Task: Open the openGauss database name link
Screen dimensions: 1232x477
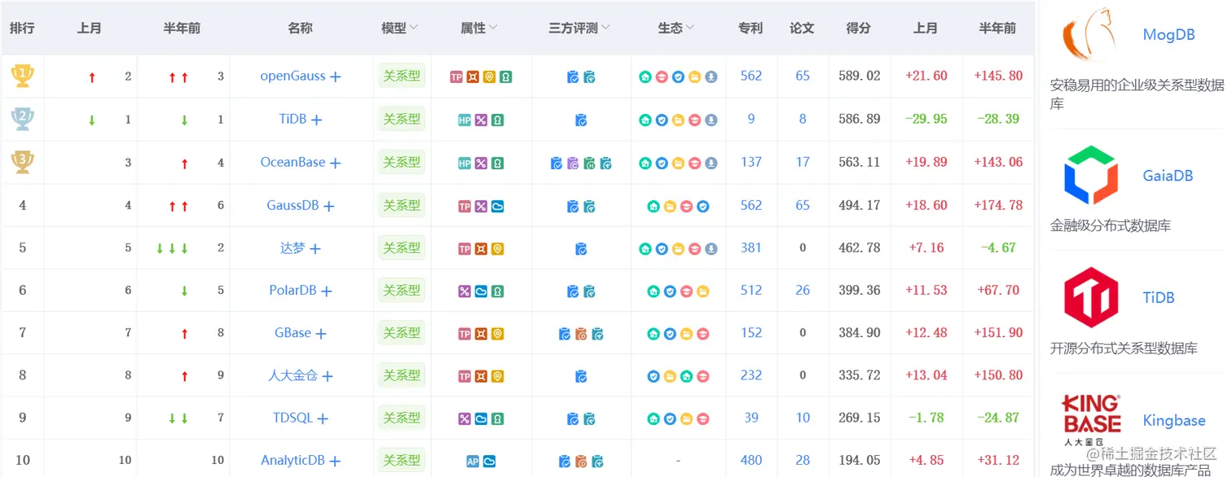Action: [293, 77]
